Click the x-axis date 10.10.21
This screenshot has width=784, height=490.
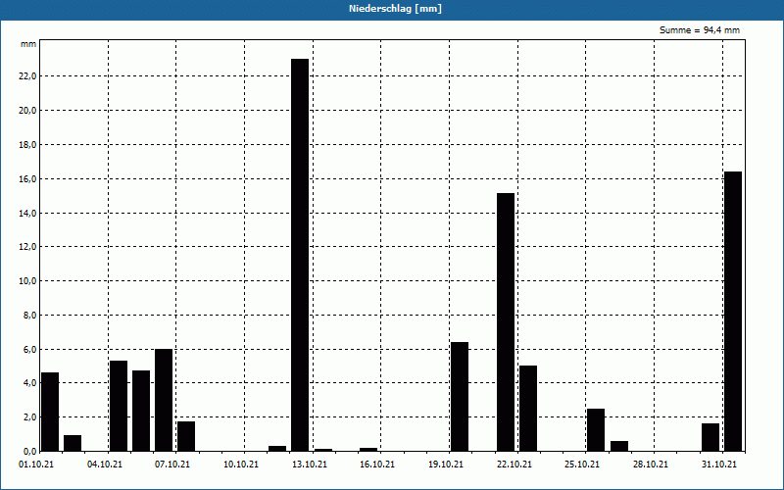(241, 465)
